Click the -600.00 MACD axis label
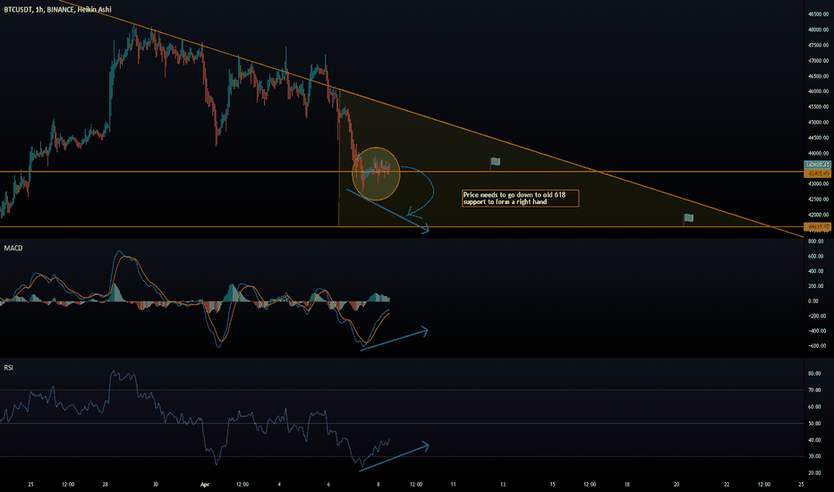The image size is (834, 492). coord(817,345)
